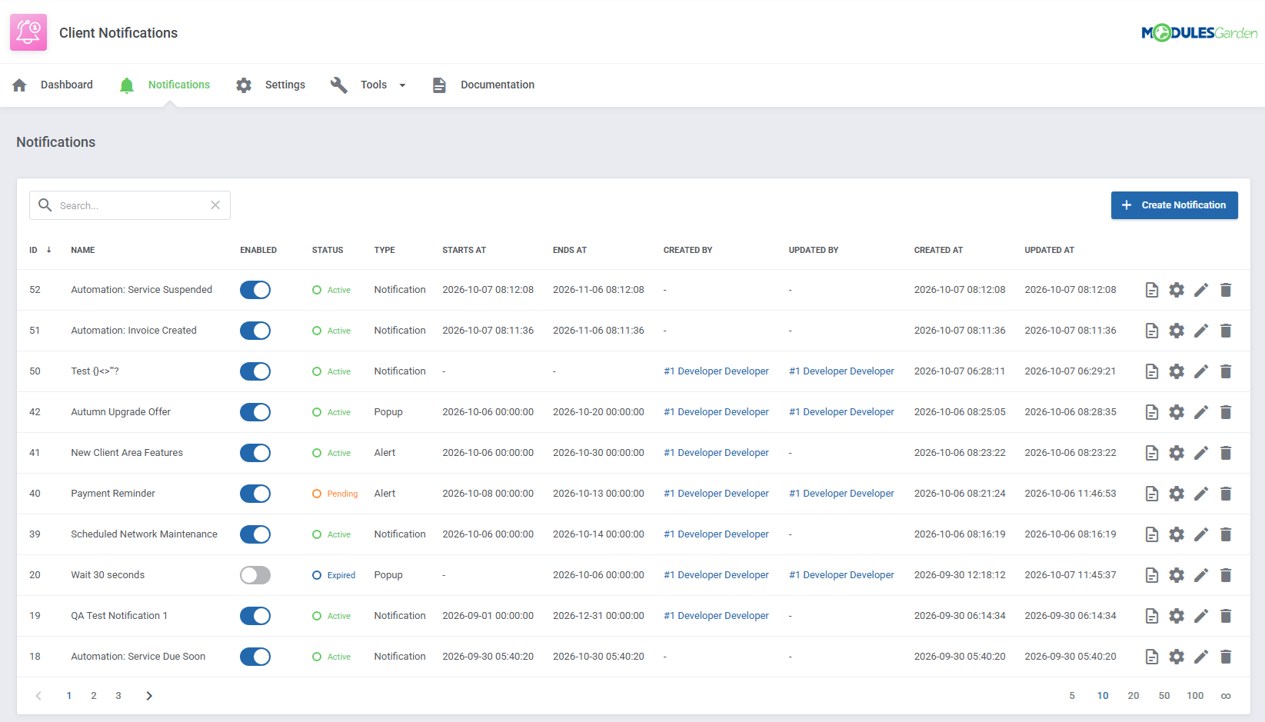
Task: Open settings gear for Payment Reminder row
Action: 1177,494
